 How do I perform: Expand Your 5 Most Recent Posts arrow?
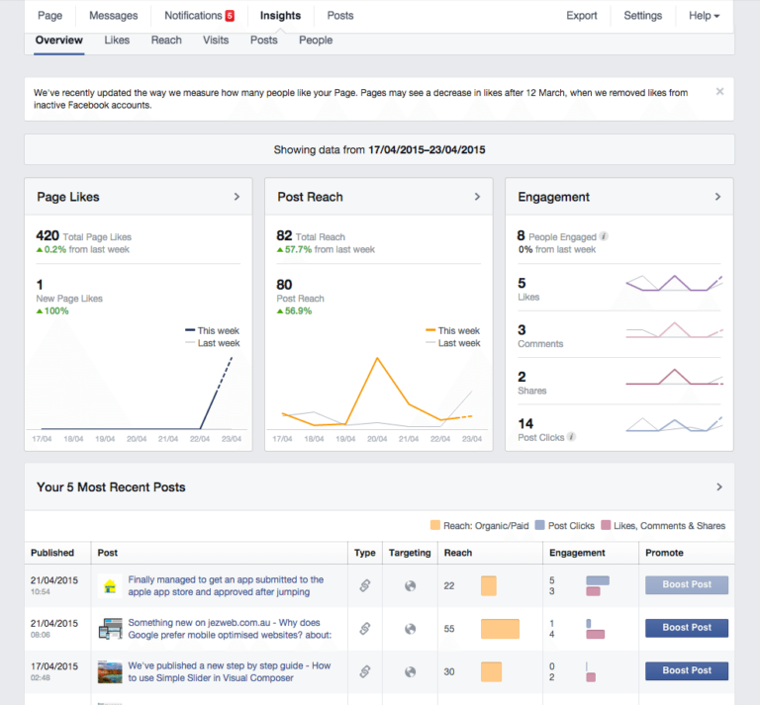click(x=719, y=486)
